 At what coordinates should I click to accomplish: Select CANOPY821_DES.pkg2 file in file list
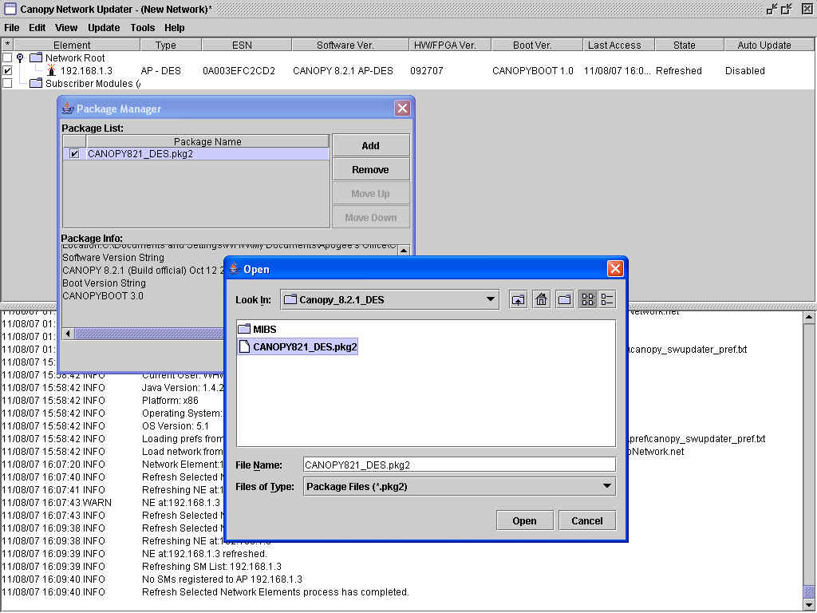304,346
